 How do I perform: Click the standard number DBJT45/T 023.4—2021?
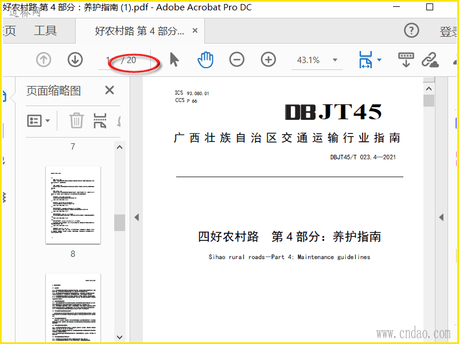click(363, 157)
